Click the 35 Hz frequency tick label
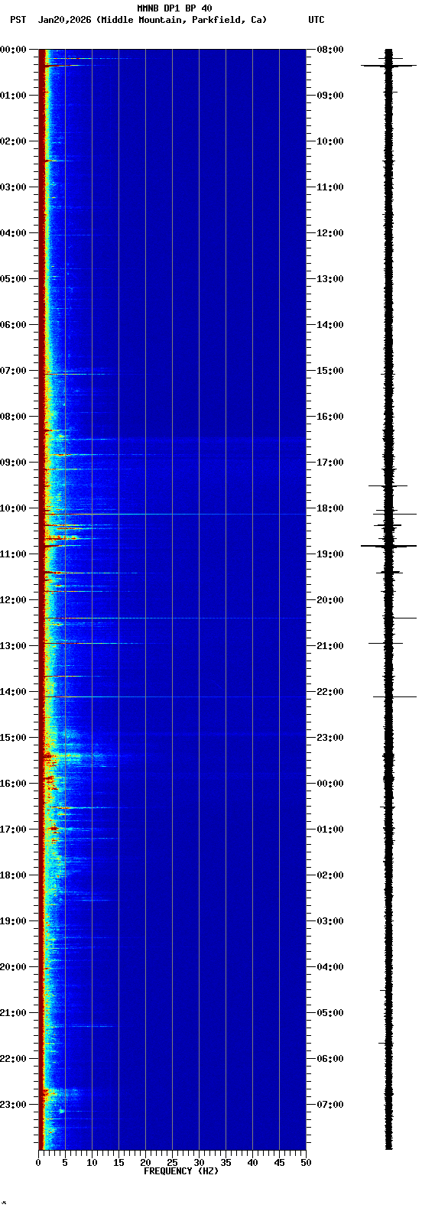The width and height of the screenshot is (422, 1211). (226, 1163)
